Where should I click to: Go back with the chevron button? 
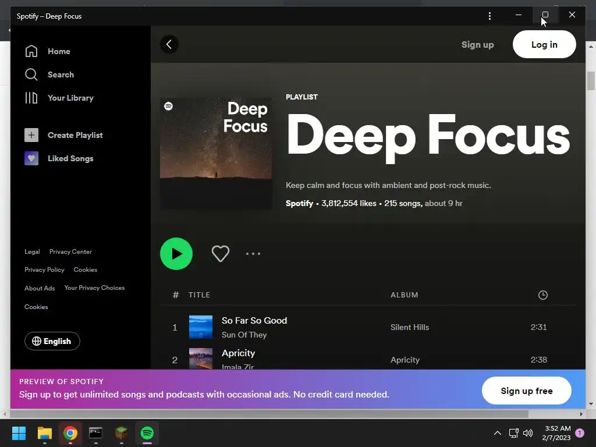click(x=169, y=44)
